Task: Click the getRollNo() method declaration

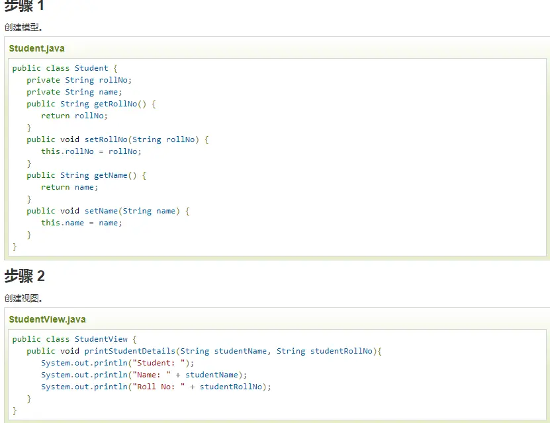Action: click(91, 104)
